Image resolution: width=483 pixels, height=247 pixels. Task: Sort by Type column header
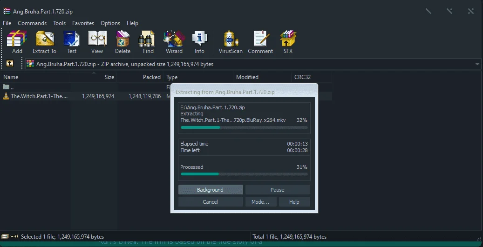pos(199,77)
